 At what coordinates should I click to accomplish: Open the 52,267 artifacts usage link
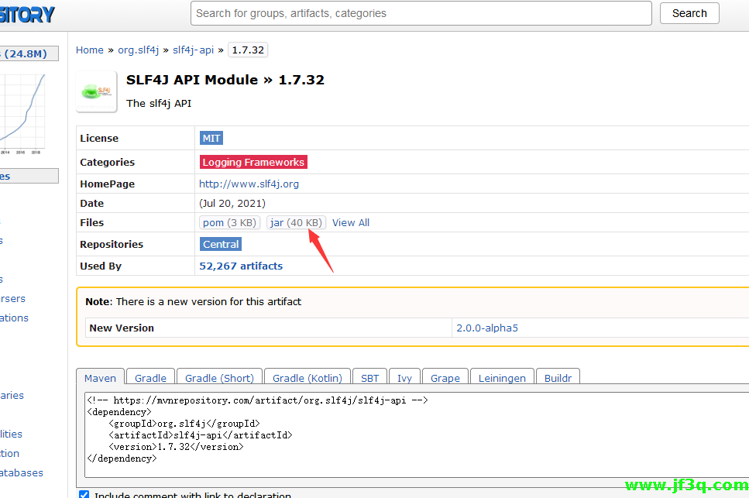[241, 266]
